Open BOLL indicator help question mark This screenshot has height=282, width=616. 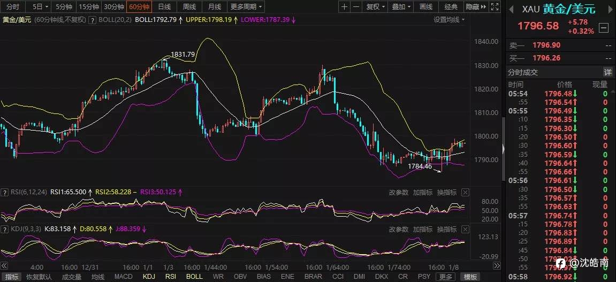[x=92, y=20]
